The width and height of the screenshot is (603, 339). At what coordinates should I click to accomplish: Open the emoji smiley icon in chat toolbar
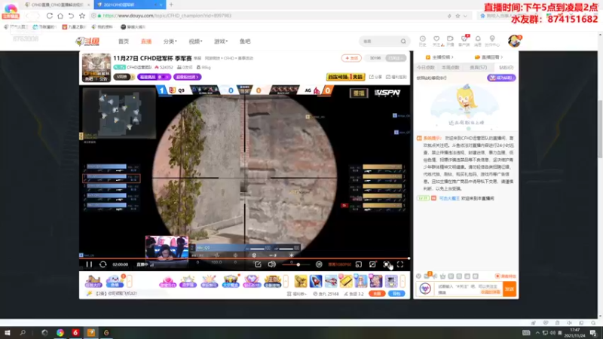418,276
